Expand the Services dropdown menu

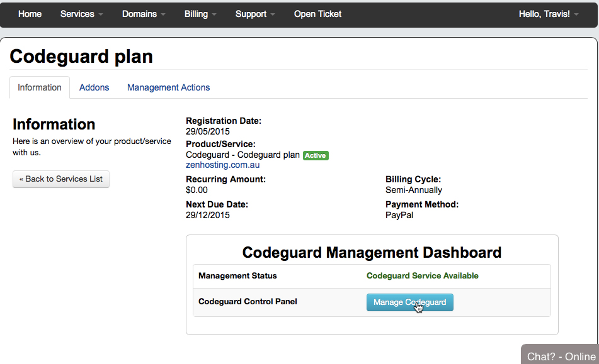click(x=81, y=14)
